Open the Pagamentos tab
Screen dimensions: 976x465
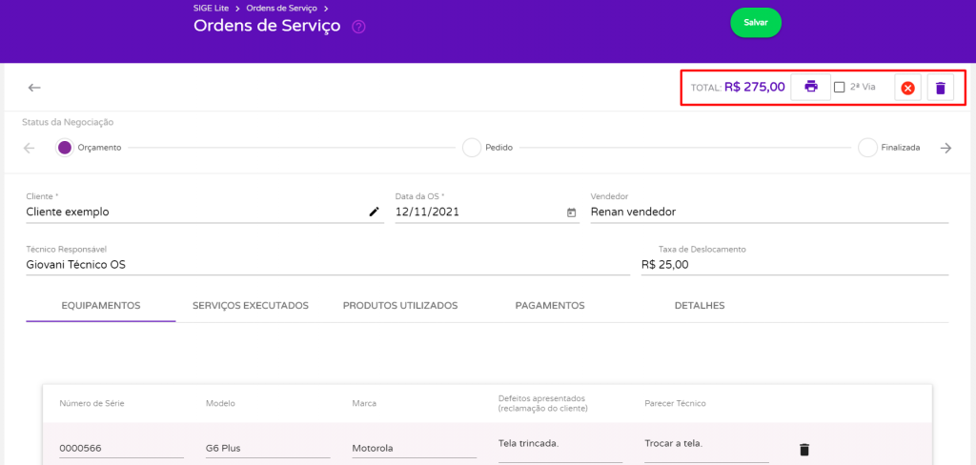(x=550, y=306)
